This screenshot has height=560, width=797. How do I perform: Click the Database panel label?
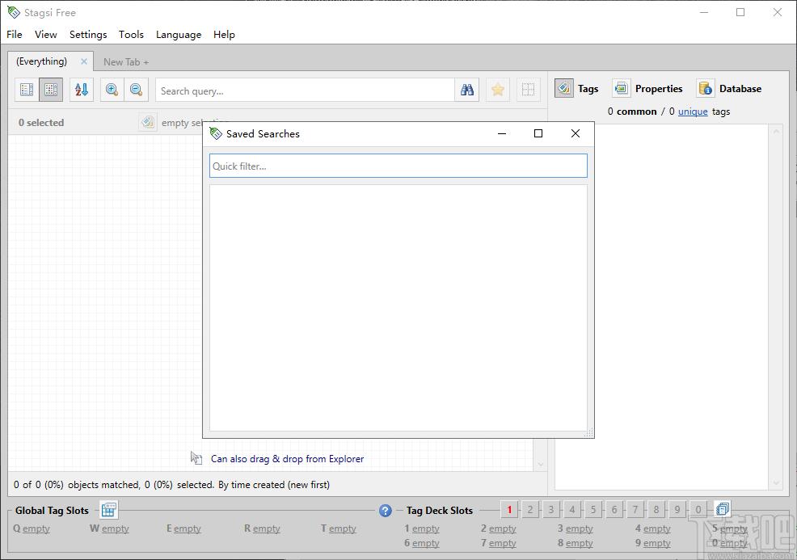[740, 89]
